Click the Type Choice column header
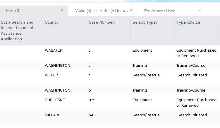 click(x=188, y=22)
